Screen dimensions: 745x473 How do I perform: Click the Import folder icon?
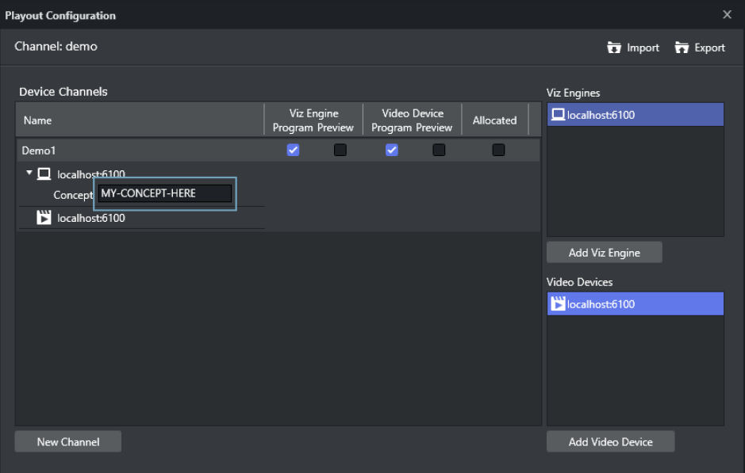(614, 48)
